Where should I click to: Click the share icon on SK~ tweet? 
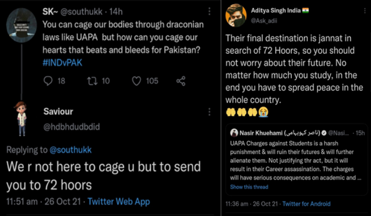tap(181, 81)
